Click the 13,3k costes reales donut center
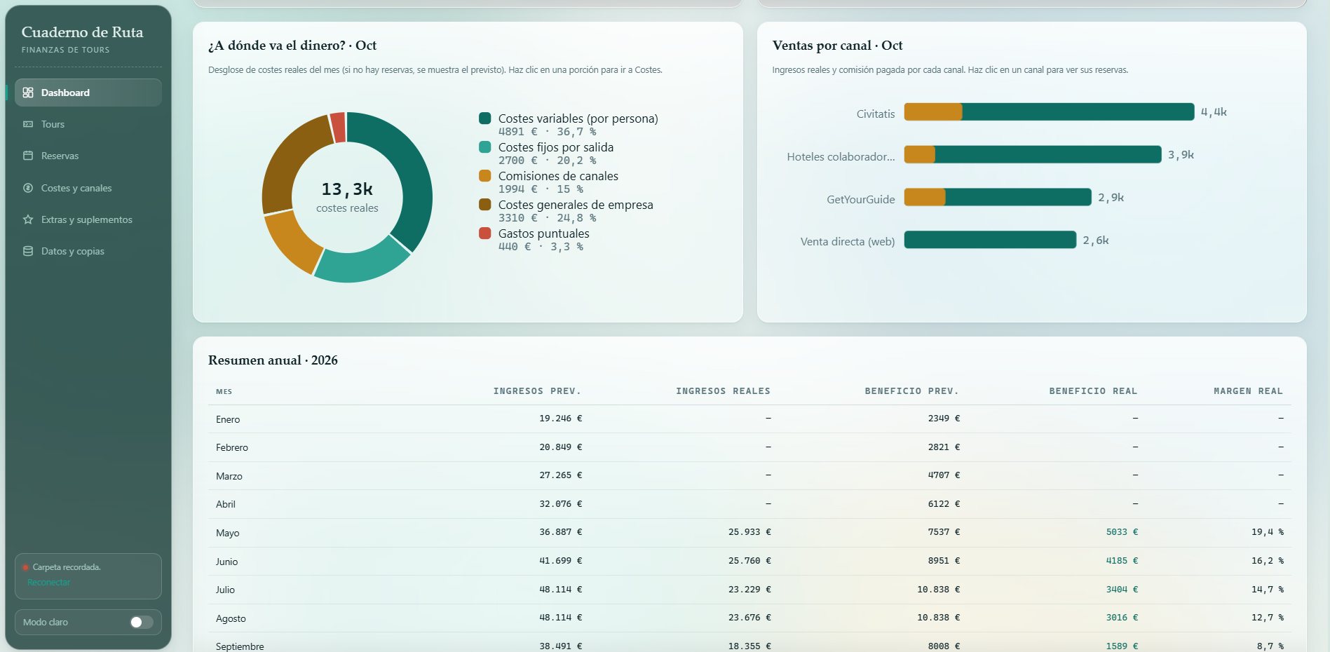 (x=347, y=197)
